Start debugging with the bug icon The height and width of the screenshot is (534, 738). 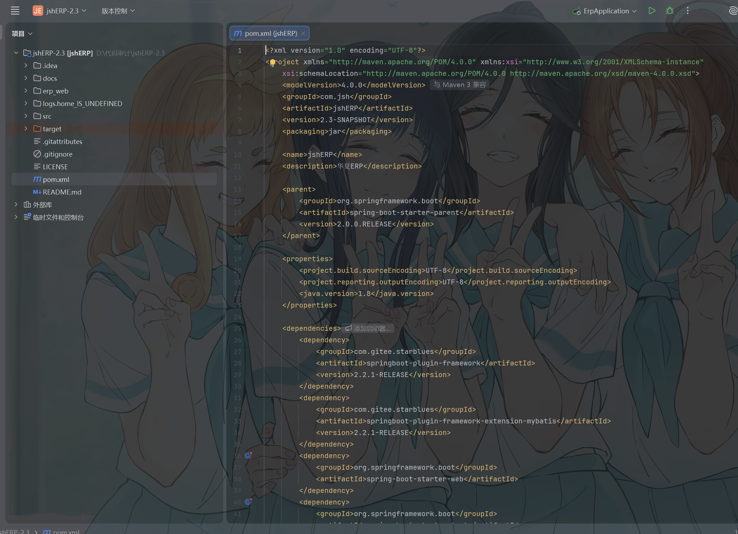tap(670, 11)
